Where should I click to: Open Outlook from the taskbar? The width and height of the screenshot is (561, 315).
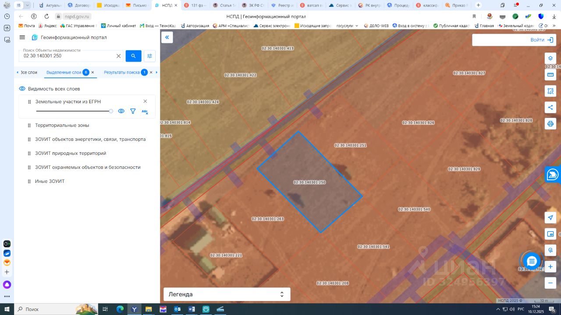(x=177, y=309)
